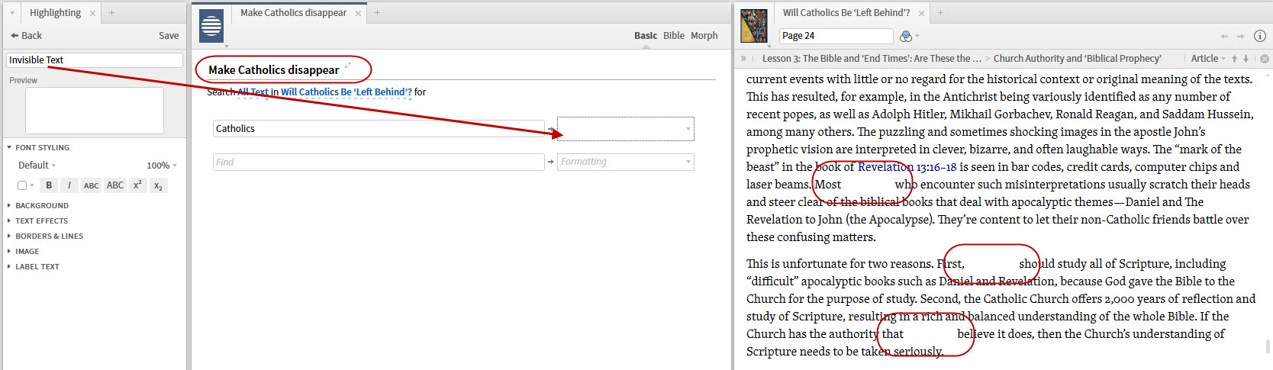The image size is (1273, 370).
Task: Apply superscript font styling
Action: pos(137,185)
